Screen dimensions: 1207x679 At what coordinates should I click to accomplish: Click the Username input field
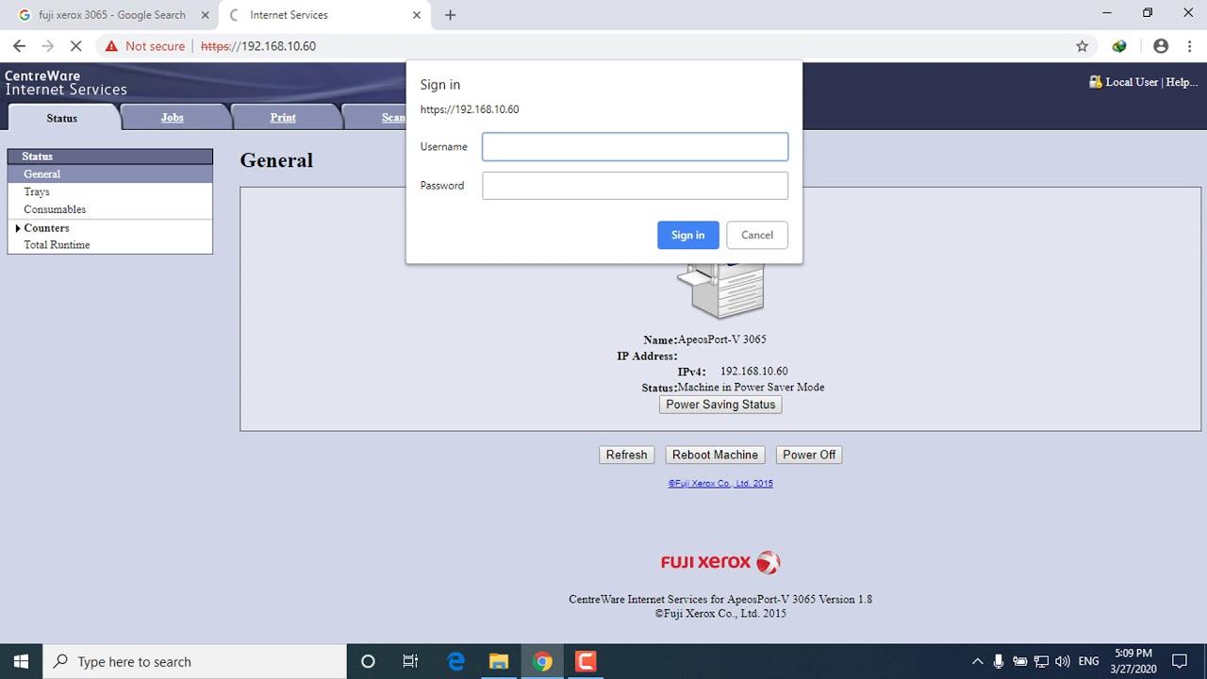click(x=635, y=146)
